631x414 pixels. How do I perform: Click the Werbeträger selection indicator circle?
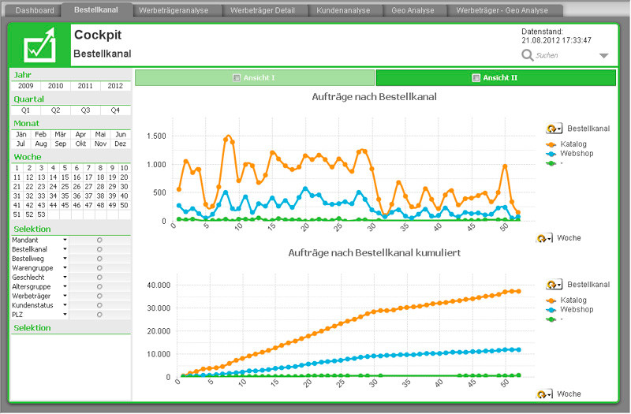tap(99, 297)
